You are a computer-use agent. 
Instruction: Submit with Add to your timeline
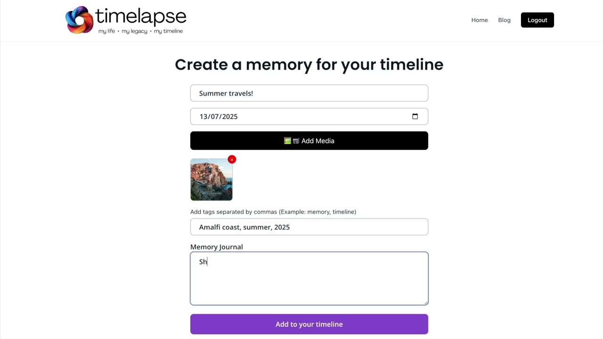click(x=309, y=324)
